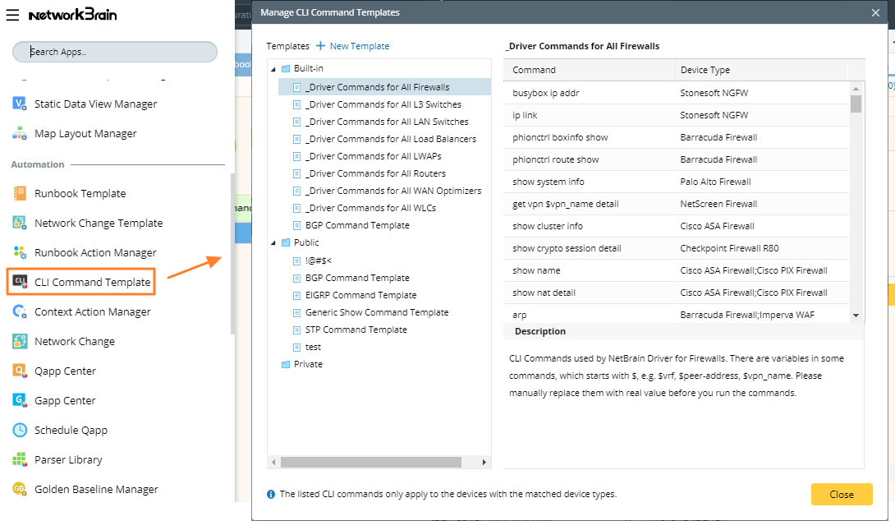Screen dimensions: 895x521
Task: Select _Driver Commands for All LWAPs
Action: coord(374,156)
